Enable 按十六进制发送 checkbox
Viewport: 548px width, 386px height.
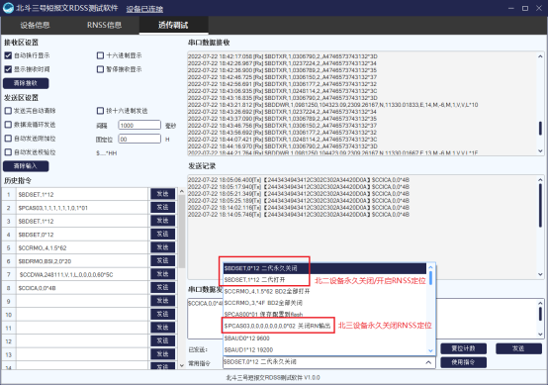(100, 111)
